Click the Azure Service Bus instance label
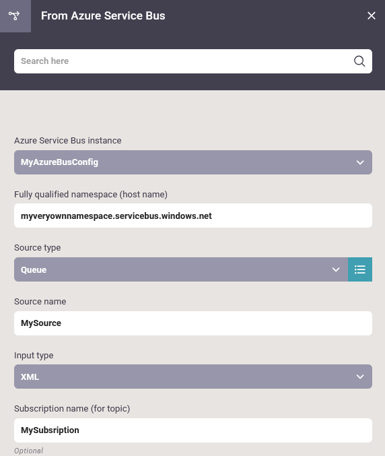The height and width of the screenshot is (456, 385). [x=68, y=141]
